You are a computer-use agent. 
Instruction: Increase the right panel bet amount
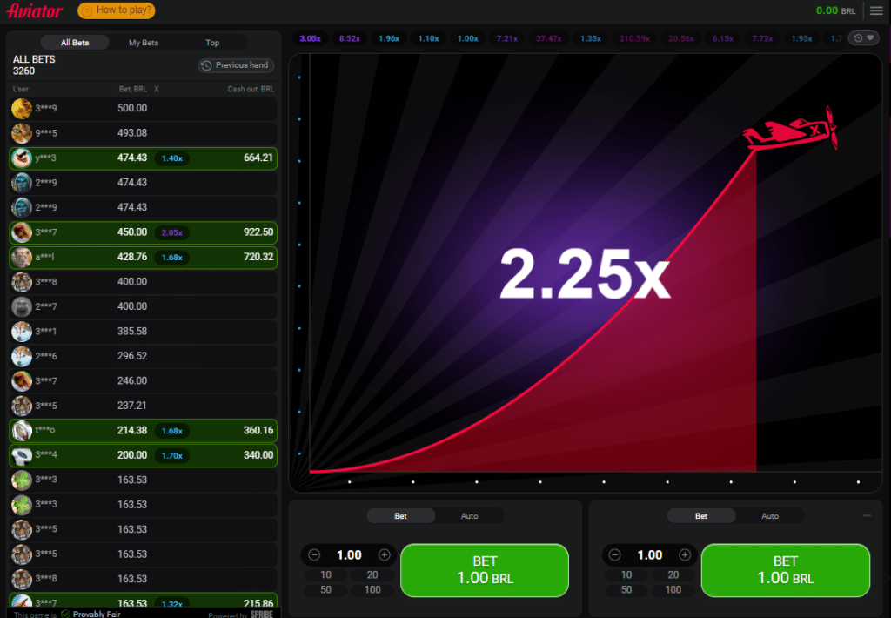pyautogui.click(x=685, y=554)
